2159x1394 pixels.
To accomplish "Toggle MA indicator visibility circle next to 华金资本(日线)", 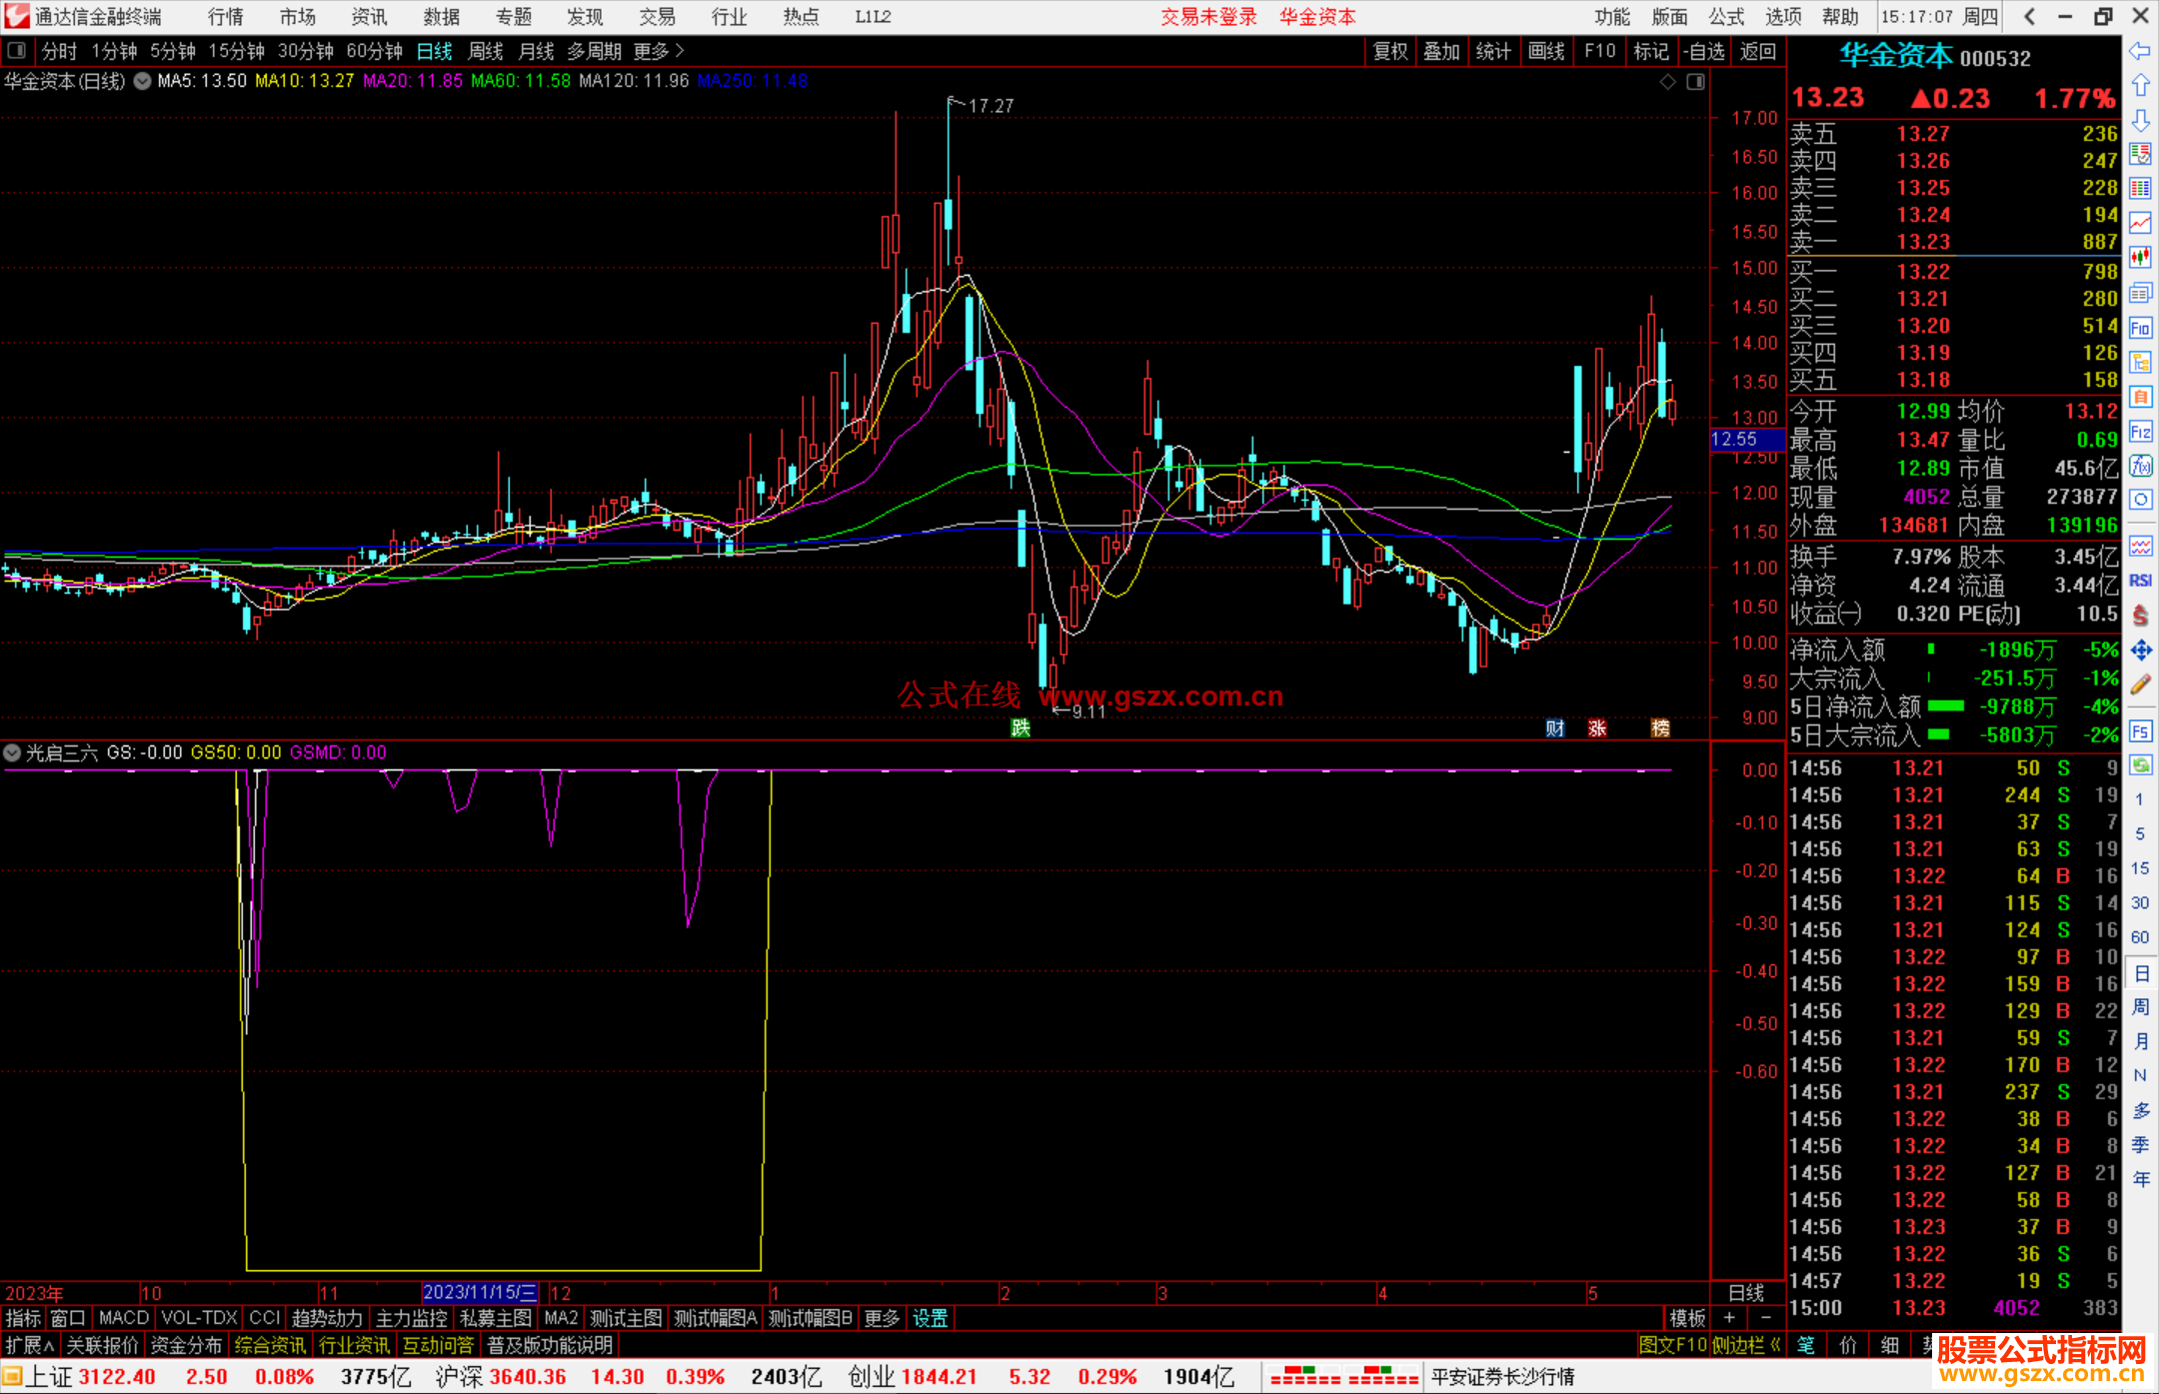I will pyautogui.click(x=143, y=81).
